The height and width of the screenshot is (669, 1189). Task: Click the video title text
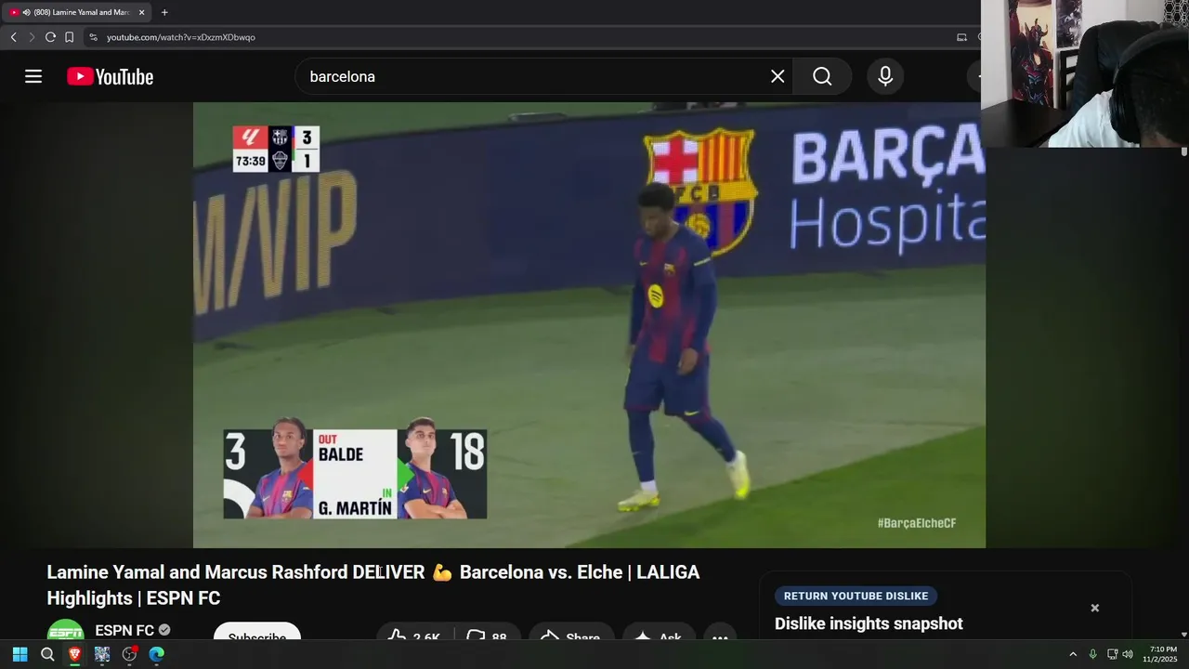373,585
